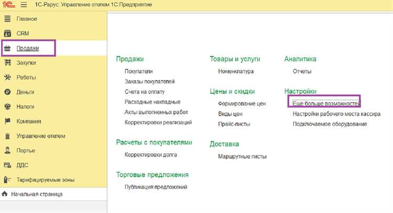Click the 1C logo icon
This screenshot has height=213, width=393.
click(x=9, y=5)
